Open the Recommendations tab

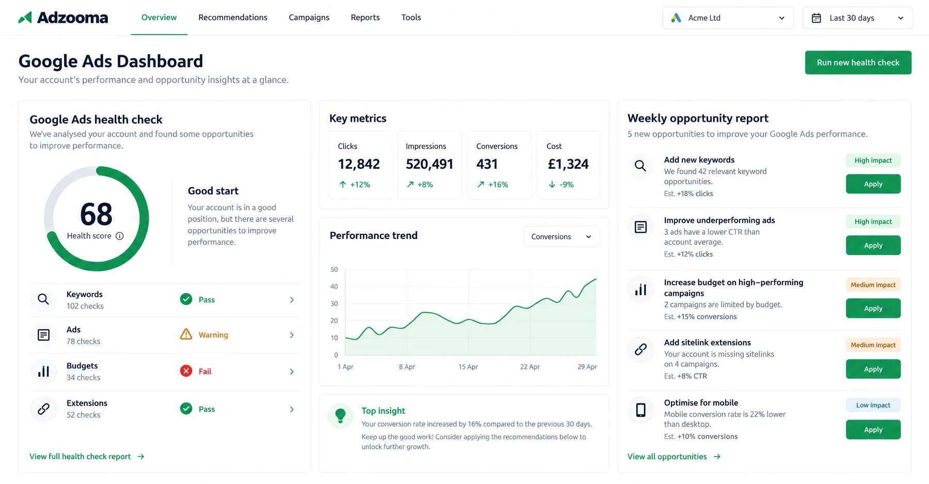(233, 18)
